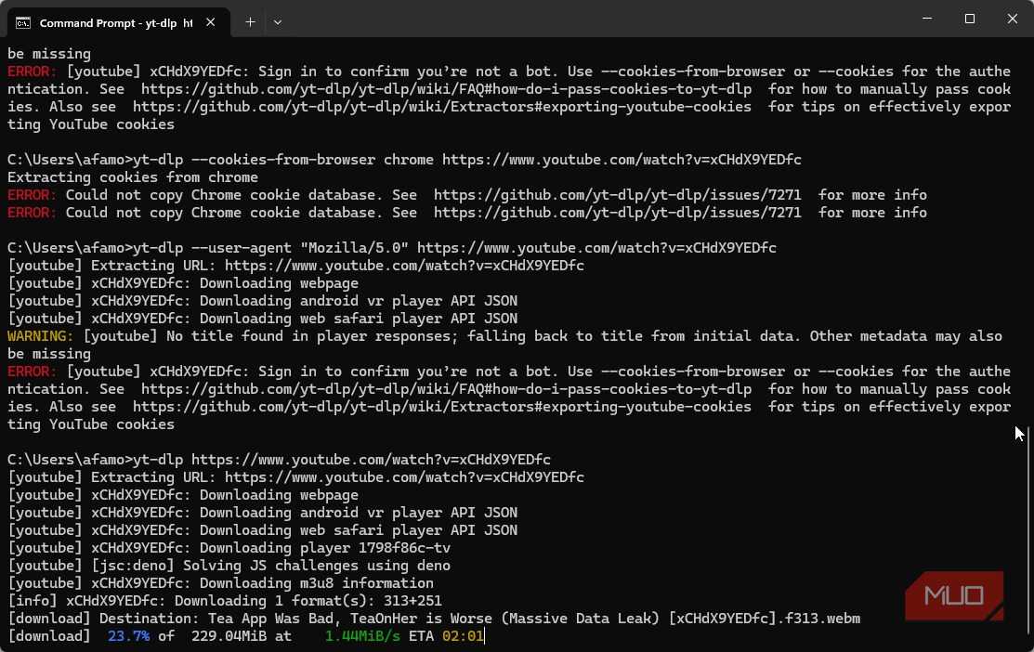Screen dimensions: 1034x652
Task: Click the YouTube URL in the user-agent command
Action: click(x=596, y=248)
